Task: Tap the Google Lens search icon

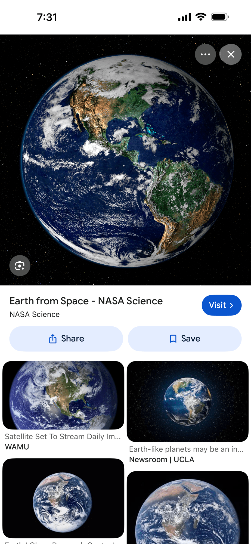Action: coord(20,265)
